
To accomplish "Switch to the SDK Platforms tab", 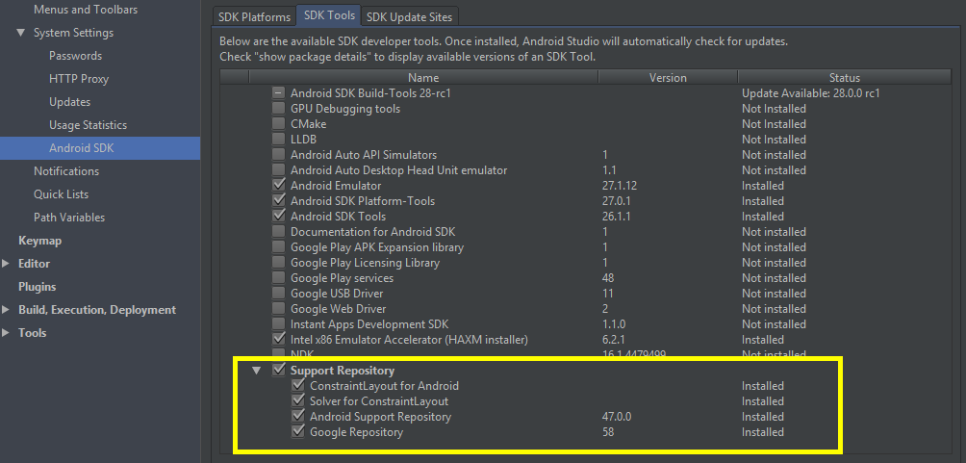I will [x=254, y=17].
